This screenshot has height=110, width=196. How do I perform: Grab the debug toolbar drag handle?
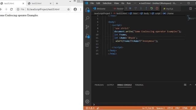click(126, 8)
